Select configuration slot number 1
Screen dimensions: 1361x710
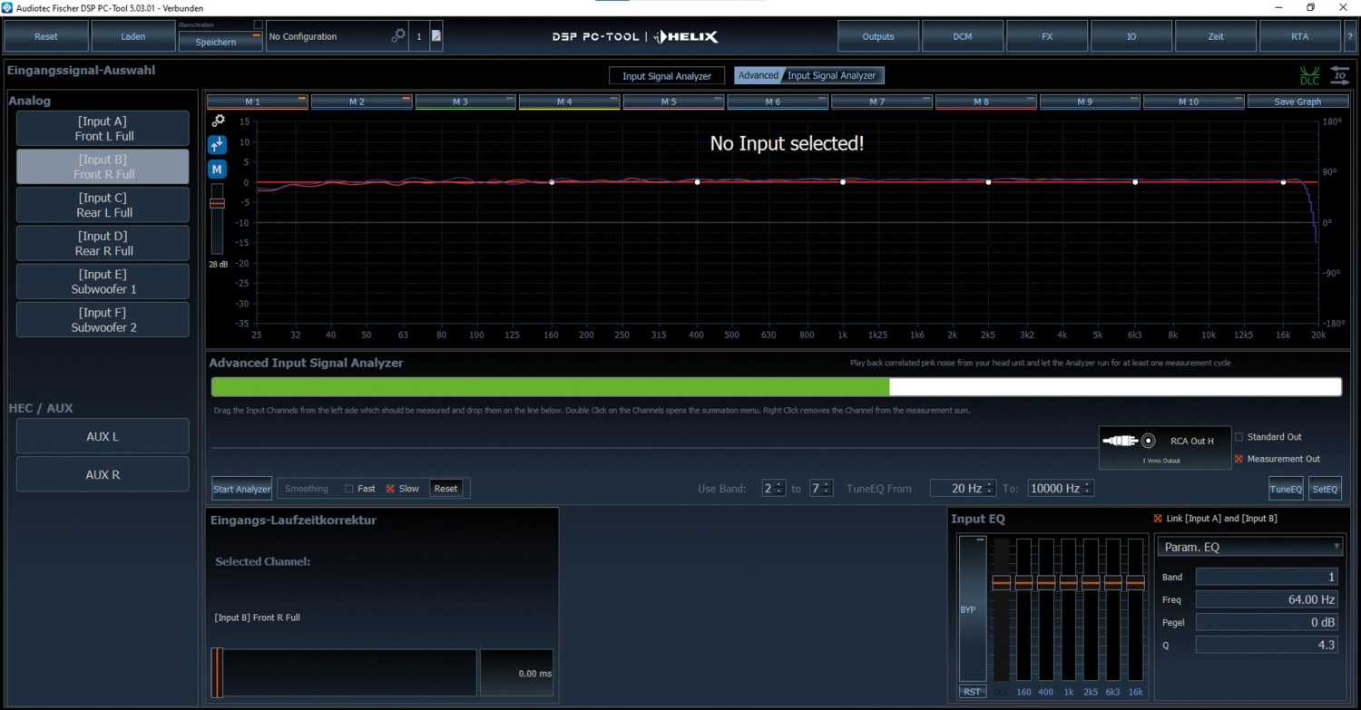click(x=418, y=36)
